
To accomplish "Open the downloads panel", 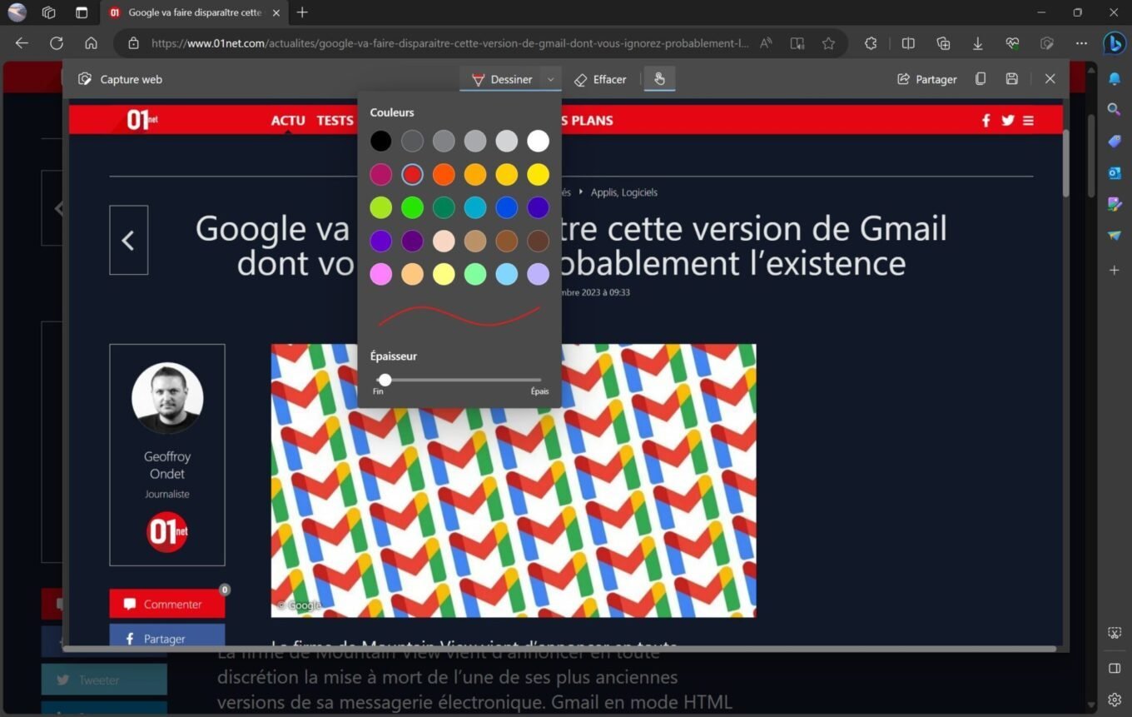I will click(978, 43).
